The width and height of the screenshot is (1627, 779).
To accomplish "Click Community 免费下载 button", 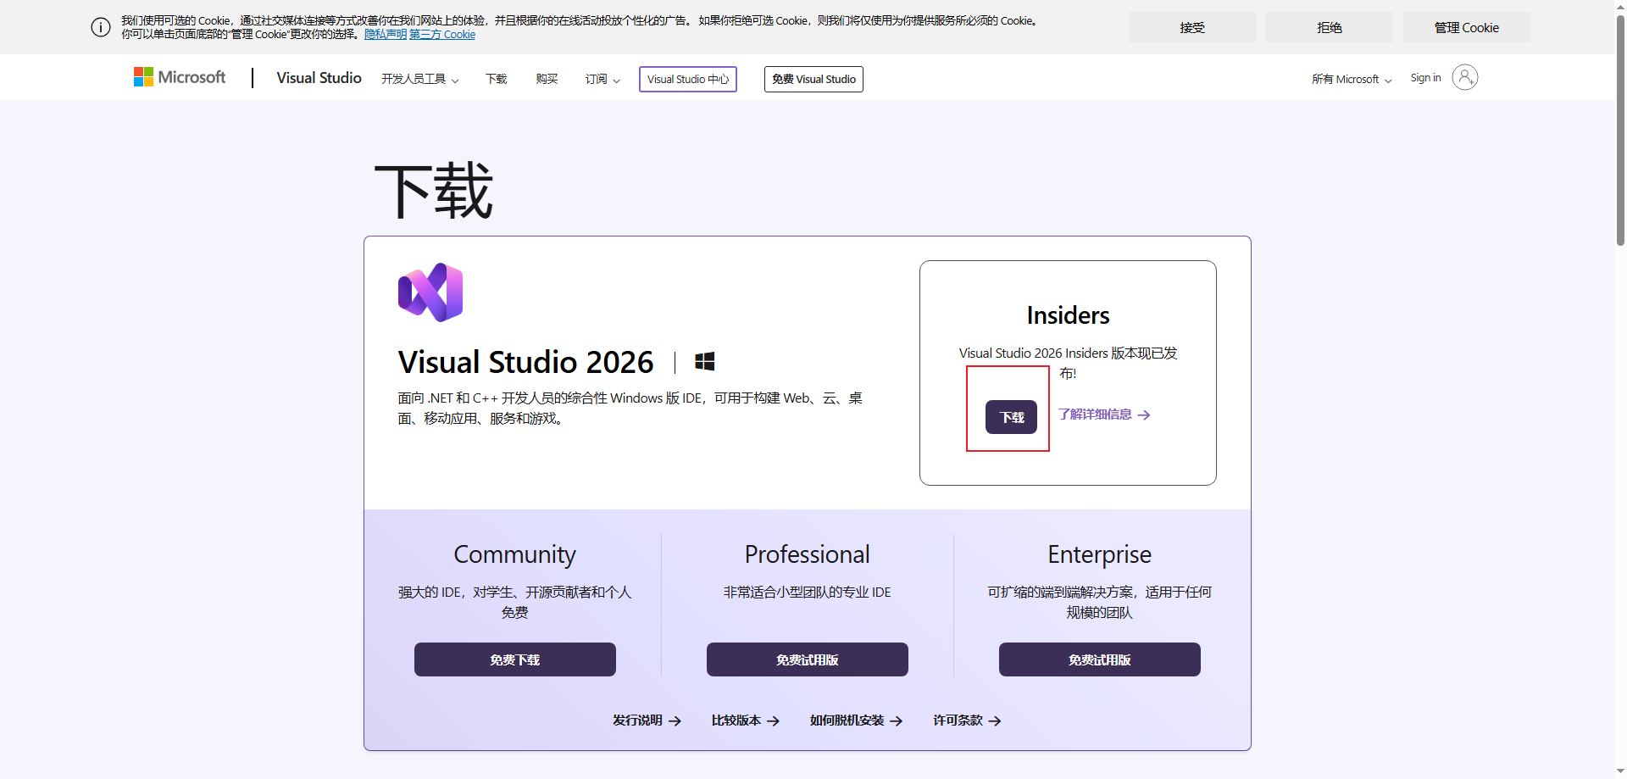I will (x=515, y=659).
